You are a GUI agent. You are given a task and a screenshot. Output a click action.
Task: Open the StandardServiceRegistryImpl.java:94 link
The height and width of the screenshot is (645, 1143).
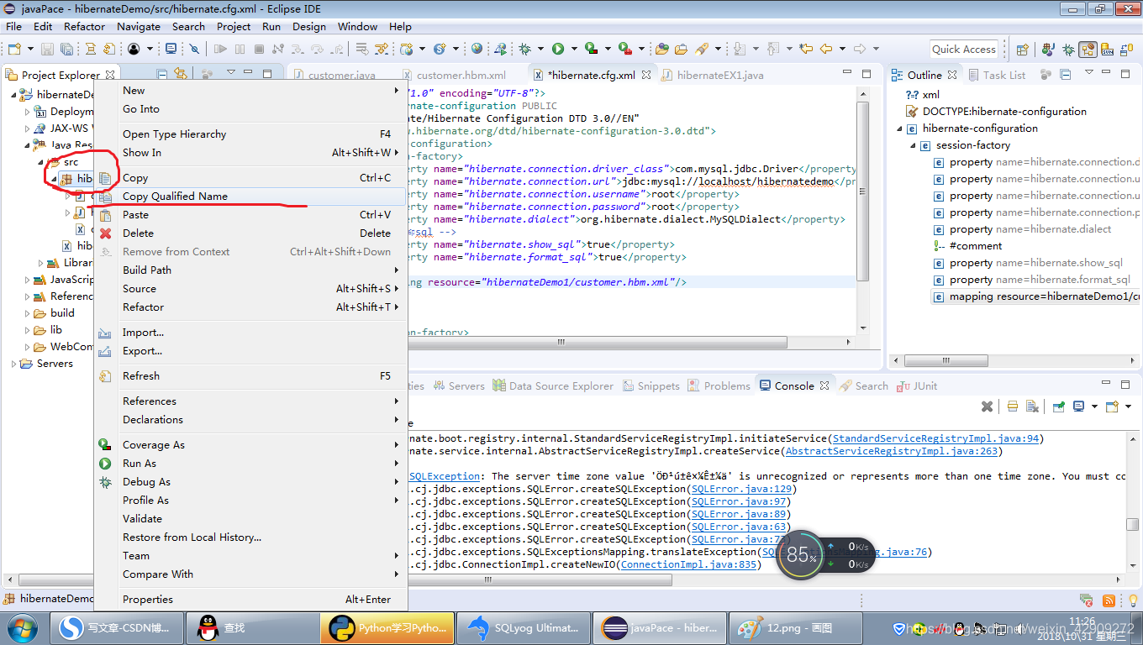click(936, 438)
